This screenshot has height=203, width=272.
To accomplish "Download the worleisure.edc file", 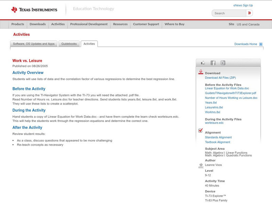I will click(214, 123).
